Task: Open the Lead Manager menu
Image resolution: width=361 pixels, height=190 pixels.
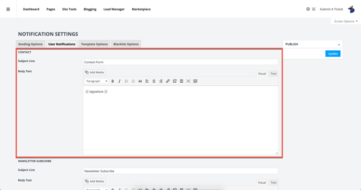Action: point(114,9)
